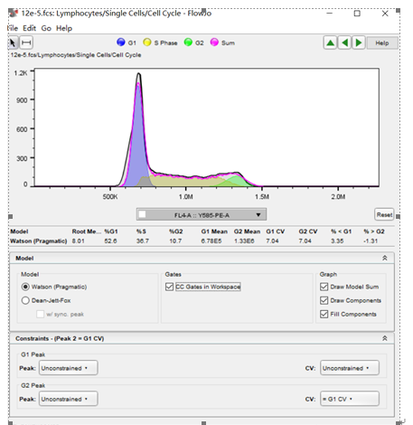Minimize the FlowJo window

[330, 14]
